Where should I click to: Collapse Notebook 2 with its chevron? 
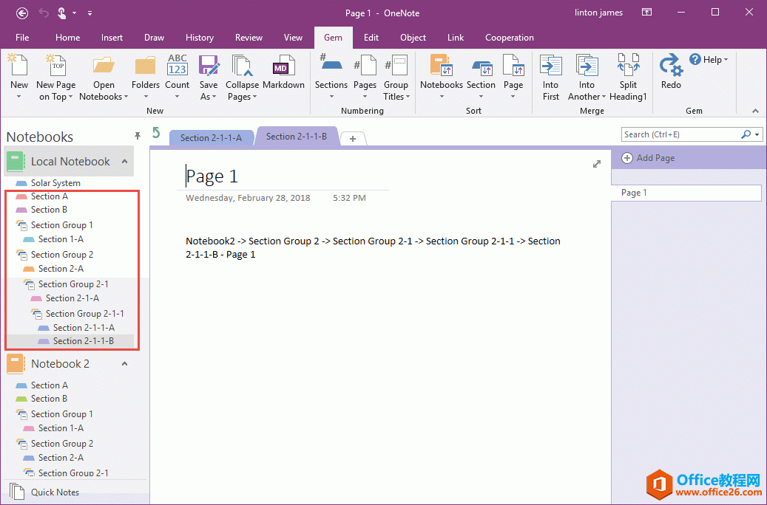point(124,363)
